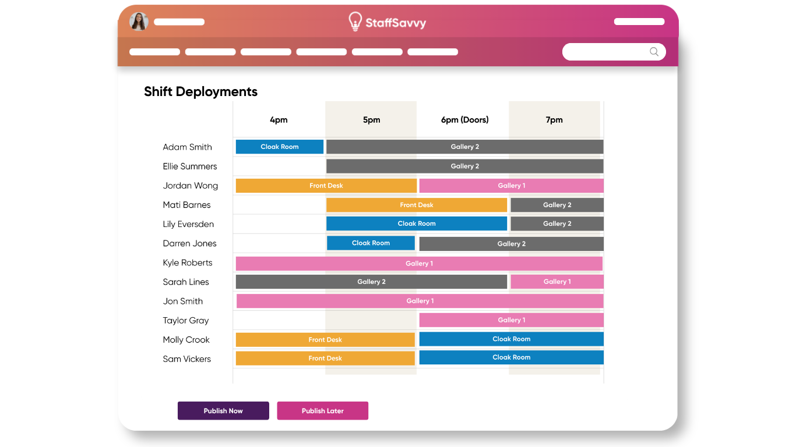Screen dimensions: 796x447
Task: Click the 7pm column header
Action: click(554, 120)
